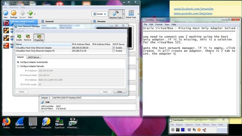Select Kali Linux 2018.2 LiveCD machine
Screen dimensions: 242x136
20,23
